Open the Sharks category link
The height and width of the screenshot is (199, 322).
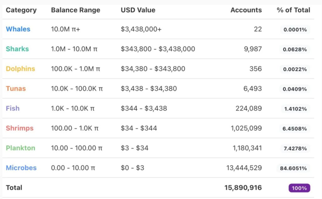click(x=17, y=49)
